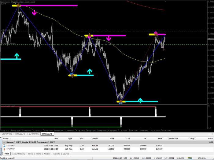Viewport: 214px width, 160px height.
Task: Sort by the Commission column header
Action: (173, 139)
